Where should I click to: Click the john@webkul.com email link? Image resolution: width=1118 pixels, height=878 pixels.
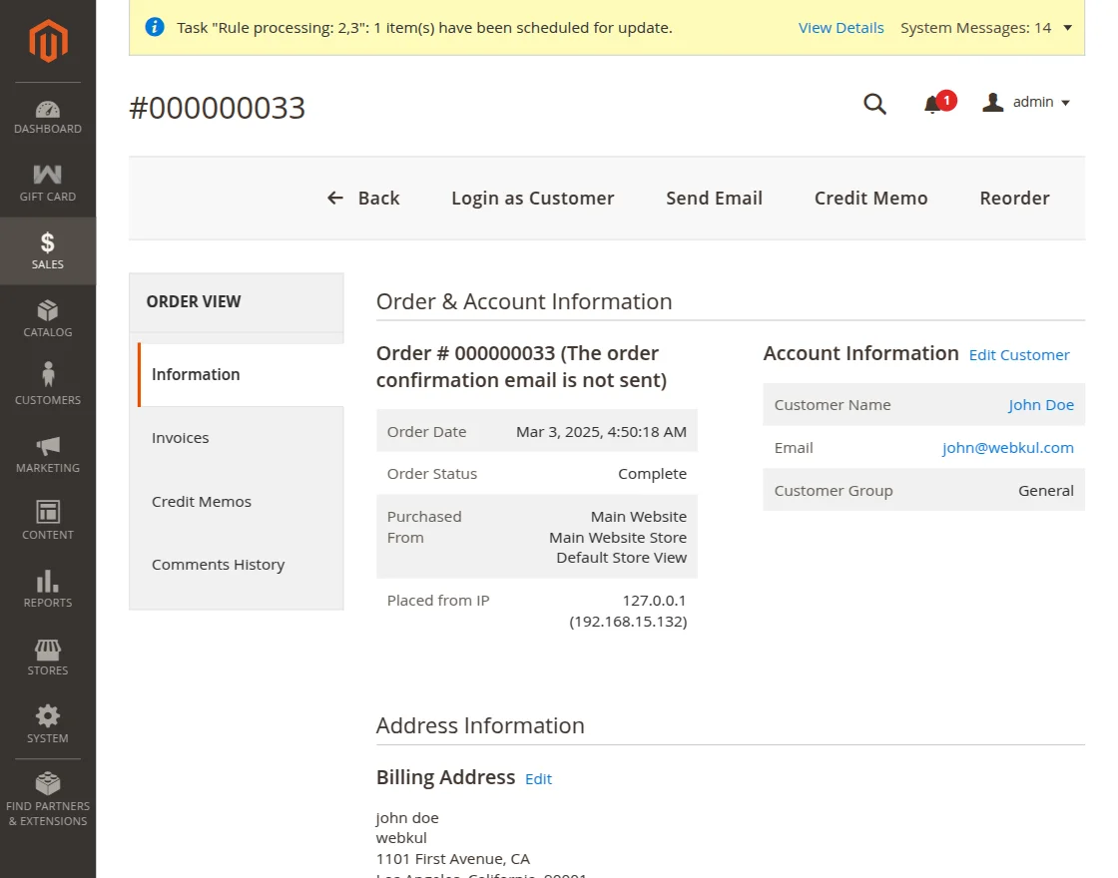tap(1007, 448)
